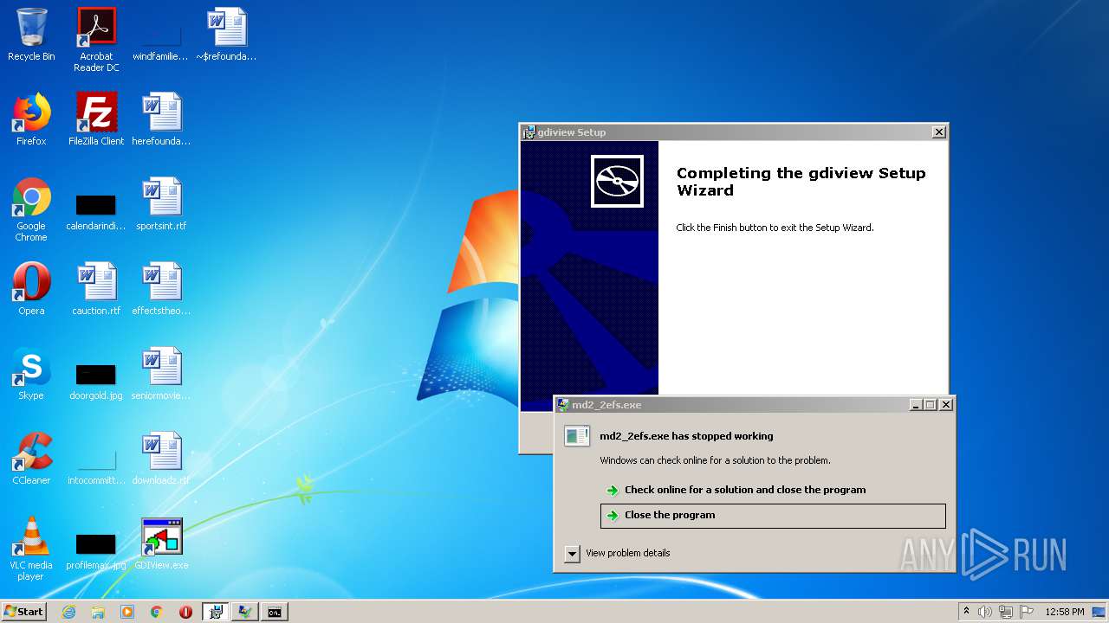The height and width of the screenshot is (623, 1109).
Task: Select the seniormovie document icon
Action: coord(161,374)
